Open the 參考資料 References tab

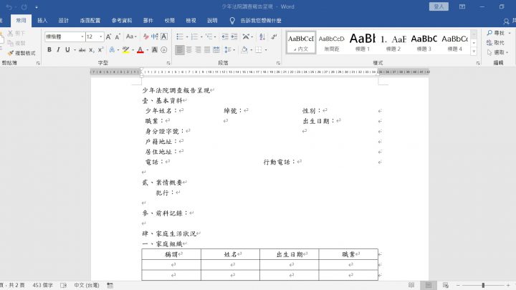(122, 21)
